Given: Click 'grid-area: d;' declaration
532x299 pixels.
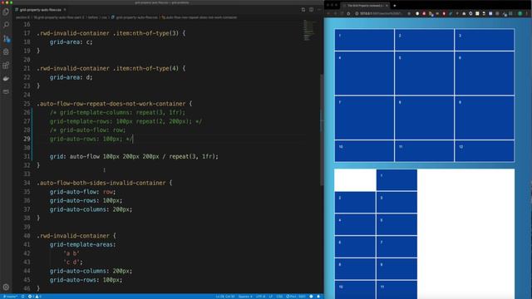Looking at the screenshot, I should pos(71,77).
